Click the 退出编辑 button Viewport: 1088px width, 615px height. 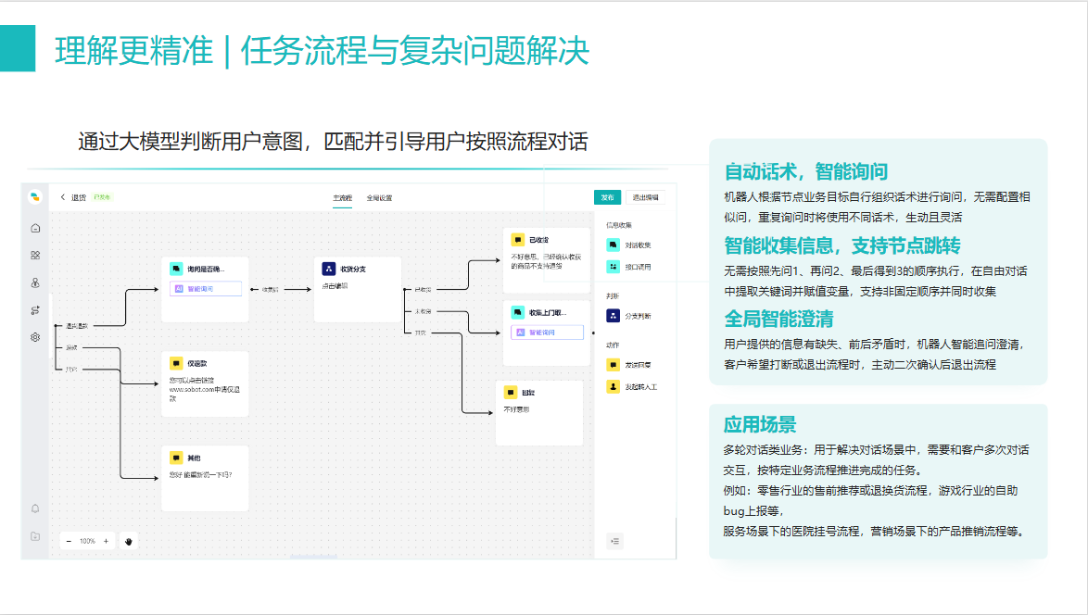(645, 197)
